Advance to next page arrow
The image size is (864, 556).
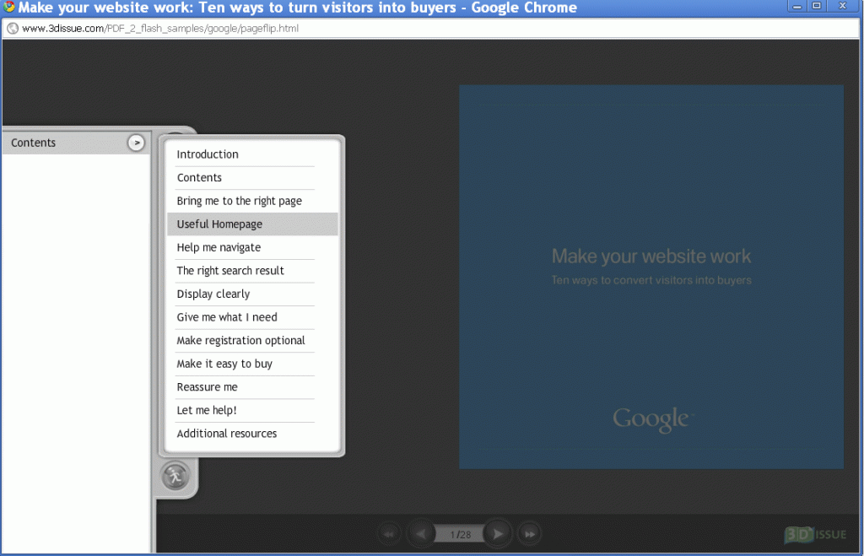[498, 534]
